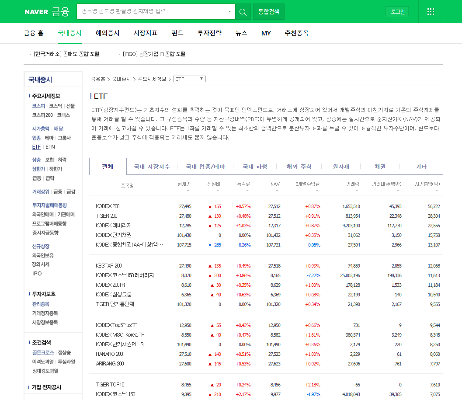Screen dimensions: 462x400
Task: Open 공매도 종합 포털 link
Action: click(x=66, y=54)
